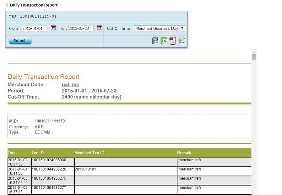Click period 2015-01-01 - 2015-07-23 value
This screenshot has width=282, height=195.
click(89, 91)
